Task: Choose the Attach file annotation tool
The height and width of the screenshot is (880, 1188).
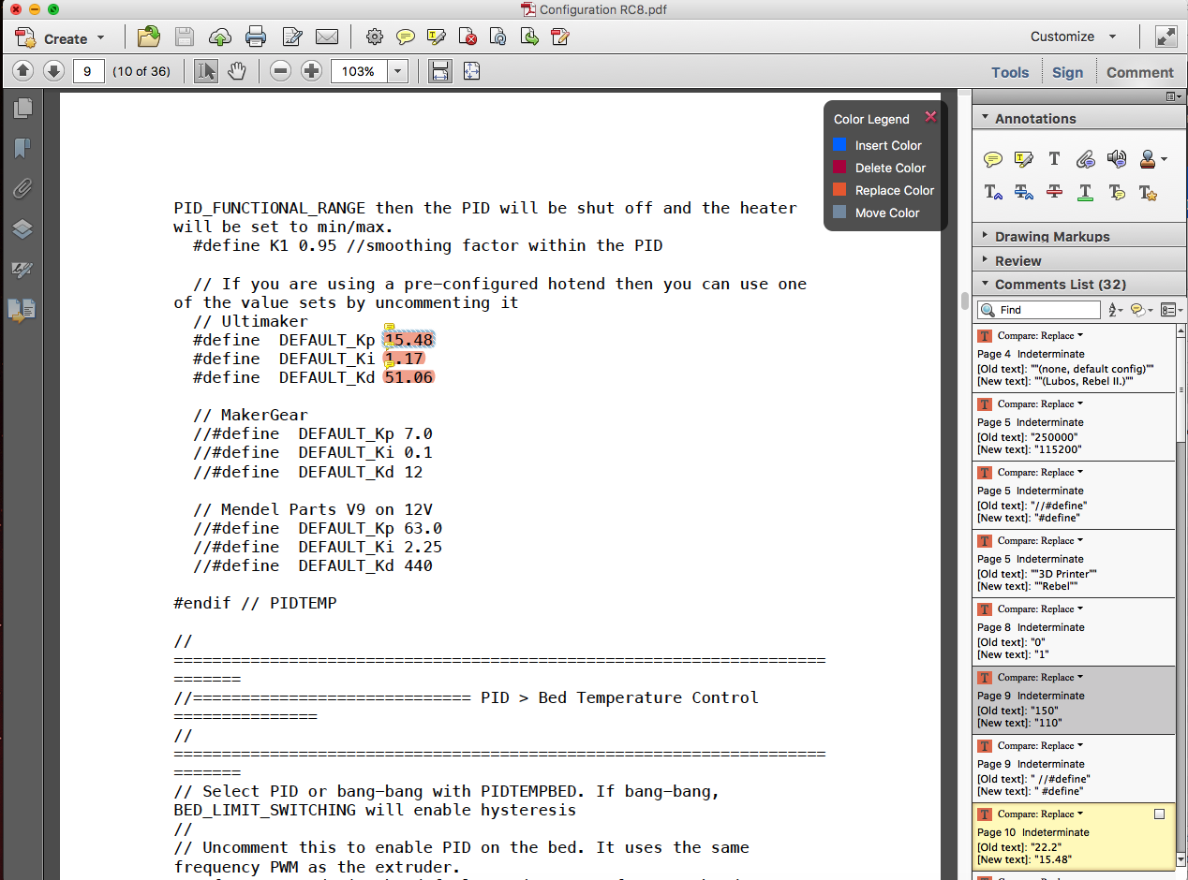Action: [x=1086, y=160]
